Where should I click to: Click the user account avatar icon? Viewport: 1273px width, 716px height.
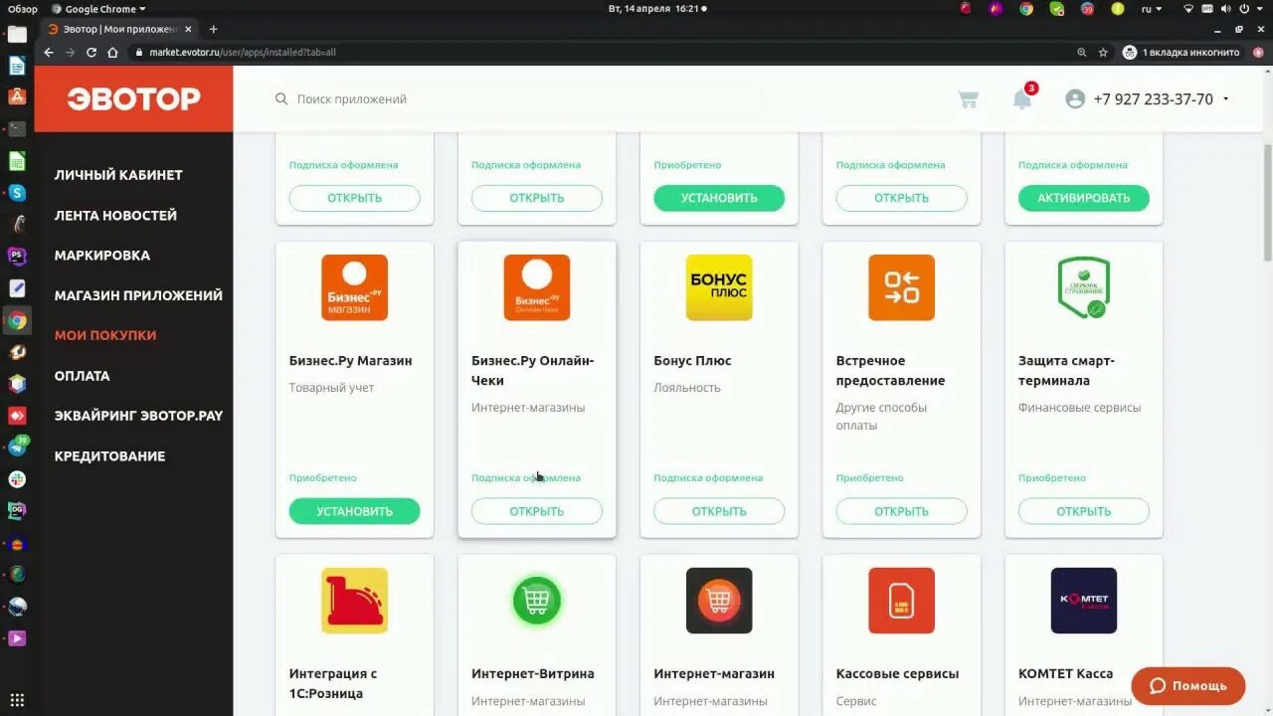click(x=1075, y=99)
